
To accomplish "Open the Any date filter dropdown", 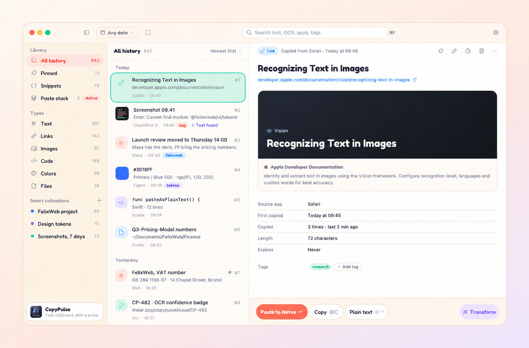I will [117, 33].
